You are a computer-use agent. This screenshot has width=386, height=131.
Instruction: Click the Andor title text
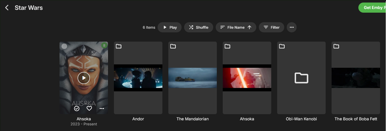(x=138, y=119)
